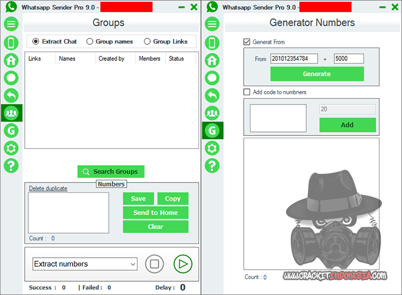Sort by the Members column header

[x=150, y=59]
